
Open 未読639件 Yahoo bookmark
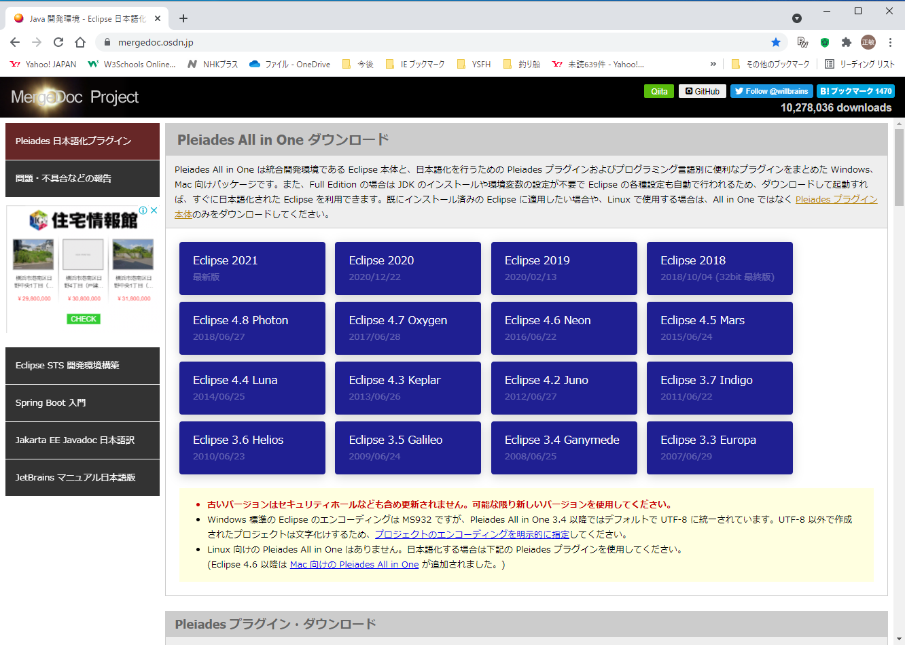pos(599,64)
